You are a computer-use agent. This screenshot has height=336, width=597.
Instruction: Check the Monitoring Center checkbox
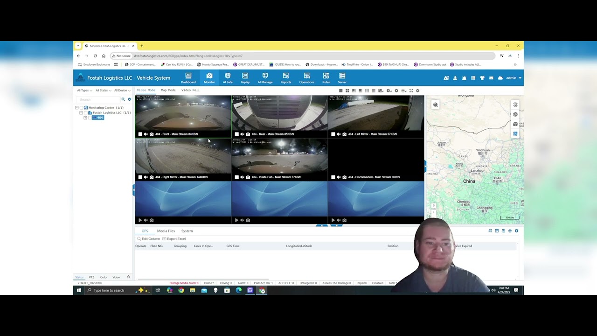tap(81, 108)
